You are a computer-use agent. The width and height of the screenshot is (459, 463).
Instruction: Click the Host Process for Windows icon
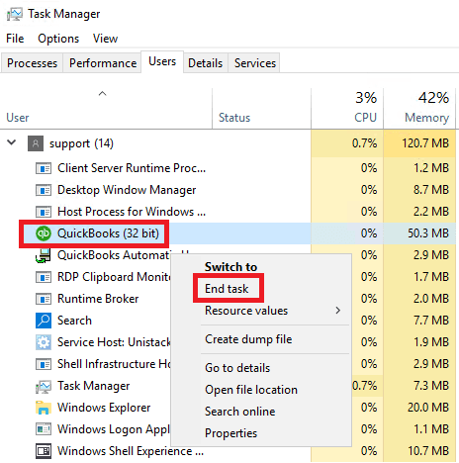pyautogui.click(x=44, y=212)
